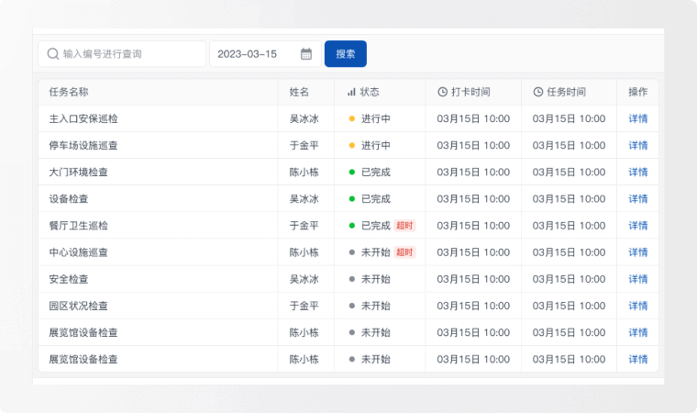Click the magnifier icon in search box
The height and width of the screenshot is (413, 697).
tap(52, 54)
